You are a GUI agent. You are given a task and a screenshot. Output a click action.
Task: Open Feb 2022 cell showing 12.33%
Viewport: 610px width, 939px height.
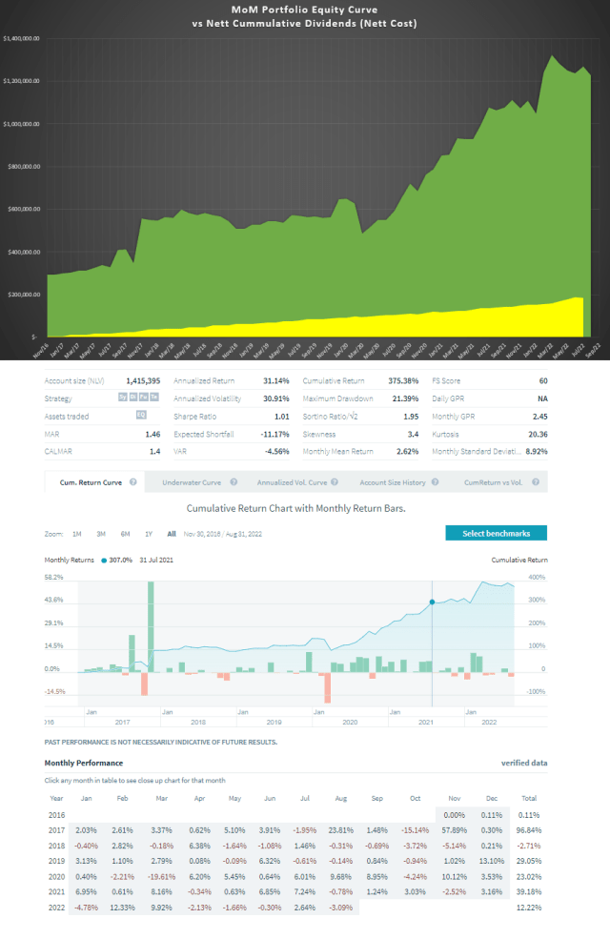tap(123, 908)
